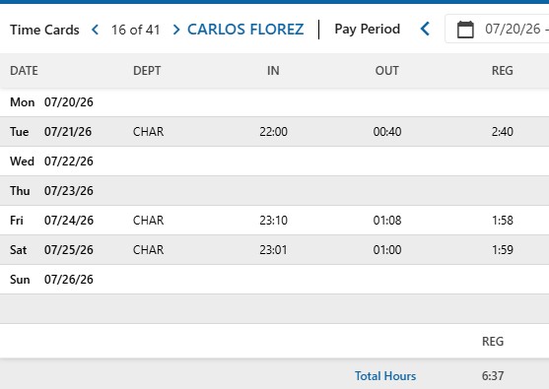Image resolution: width=549 pixels, height=389 pixels.
Task: Select the Mon 07/20/26 row
Action: (x=274, y=102)
